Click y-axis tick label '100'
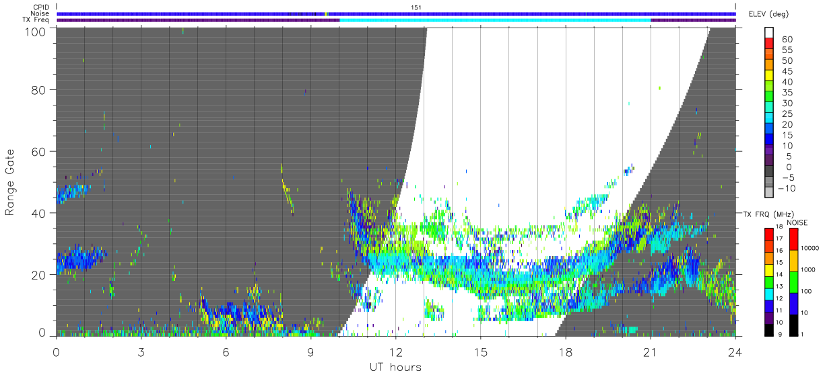Viewport: 827px width, 381px height. (35, 30)
